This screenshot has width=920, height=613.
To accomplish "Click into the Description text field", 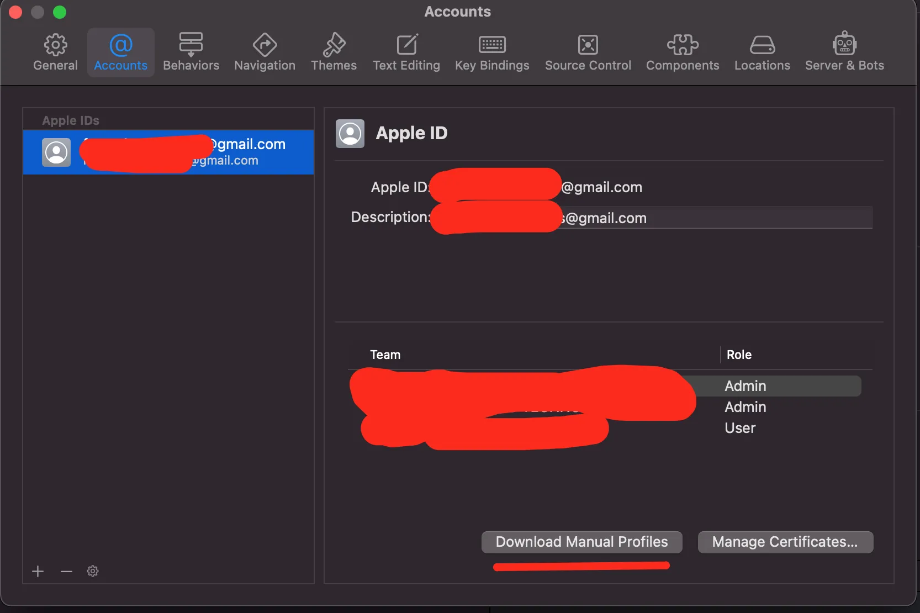I will 652,218.
